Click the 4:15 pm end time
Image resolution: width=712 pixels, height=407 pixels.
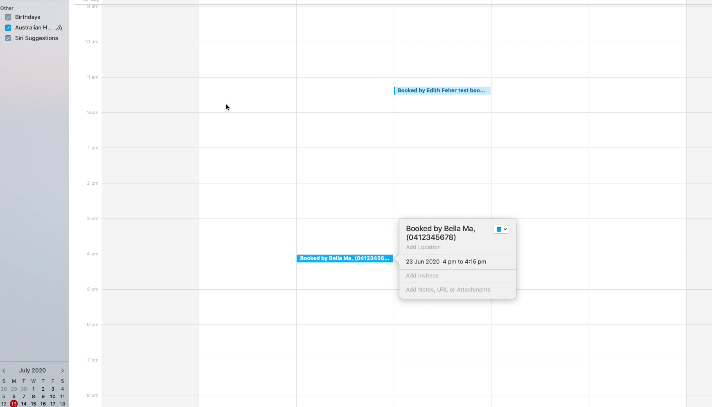[475, 262]
